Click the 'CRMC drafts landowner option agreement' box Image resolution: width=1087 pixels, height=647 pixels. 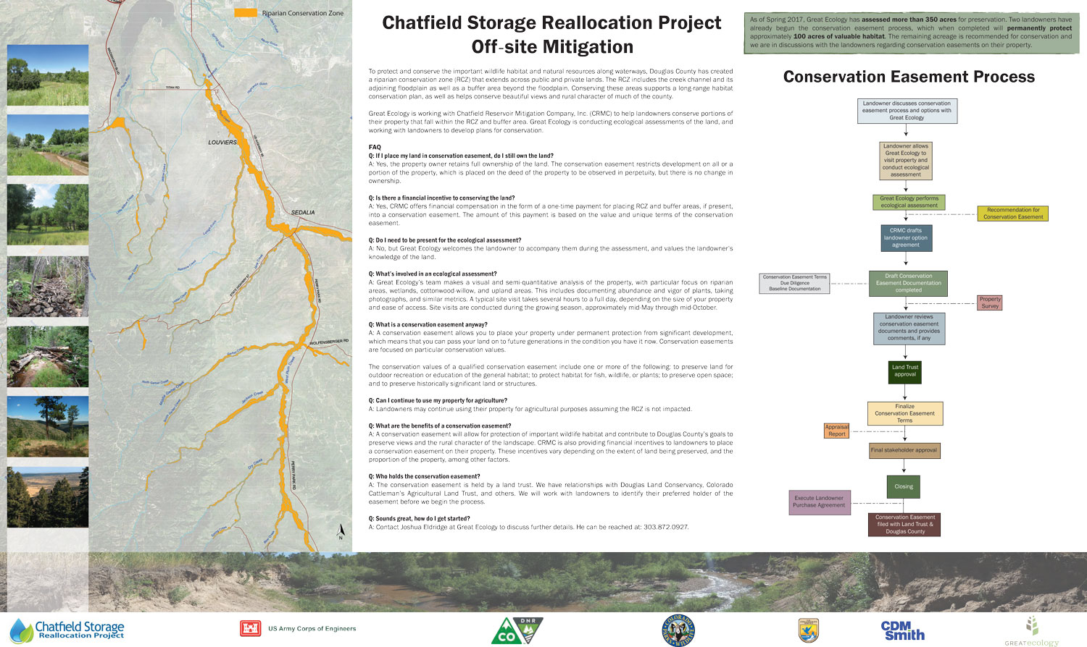[x=906, y=238]
